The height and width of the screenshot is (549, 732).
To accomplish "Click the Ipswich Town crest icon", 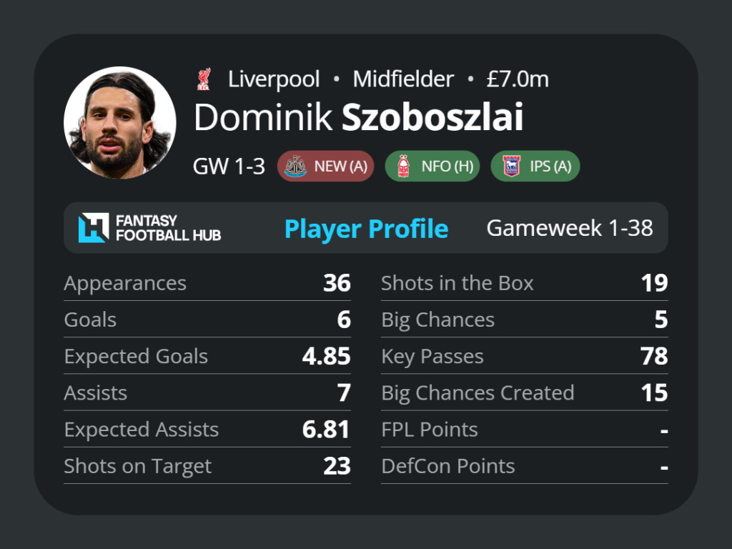I will (511, 166).
